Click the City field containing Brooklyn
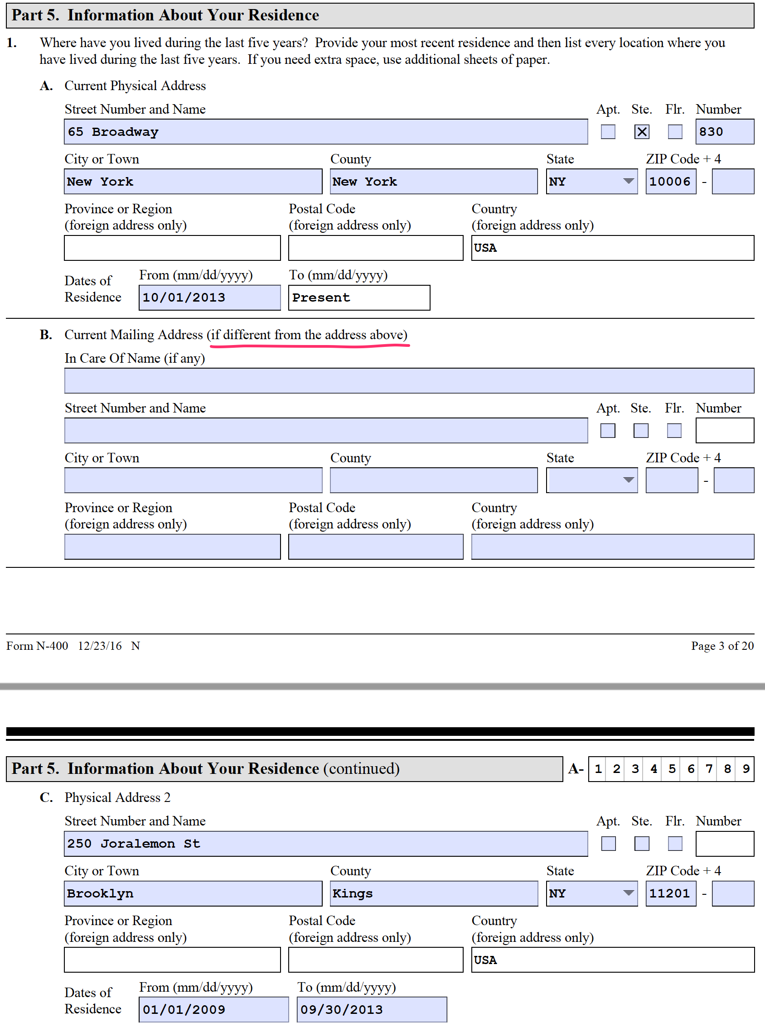This screenshot has width=765, height=1027. tap(193, 893)
